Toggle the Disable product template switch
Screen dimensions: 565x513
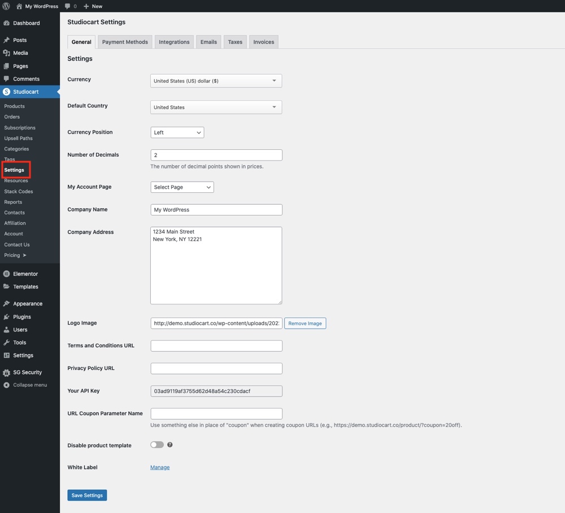coord(157,445)
